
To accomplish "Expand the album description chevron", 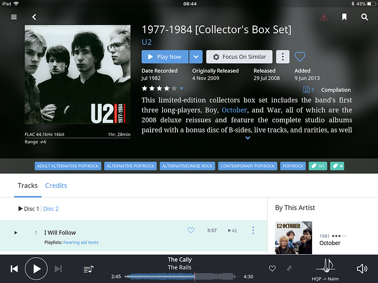I will [247, 138].
